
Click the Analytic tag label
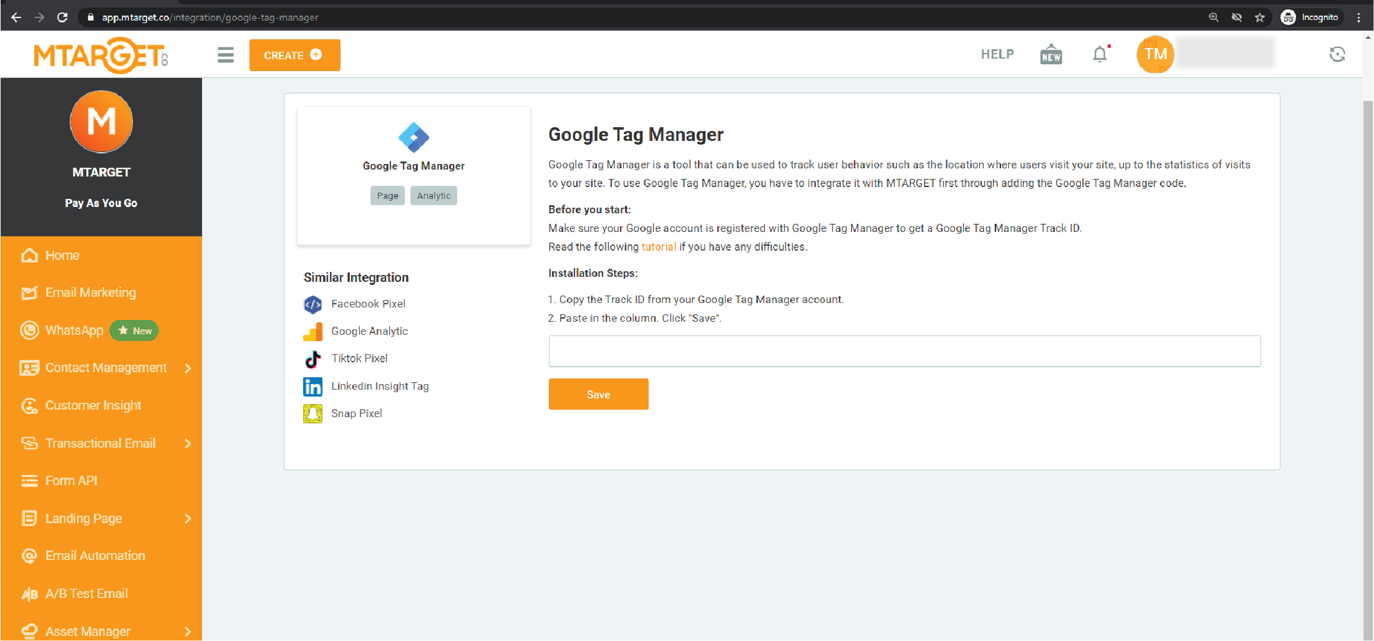pyautogui.click(x=433, y=196)
